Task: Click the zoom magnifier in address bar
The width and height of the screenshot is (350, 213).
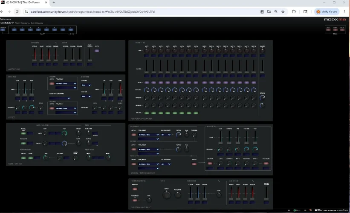Action: 276,12
